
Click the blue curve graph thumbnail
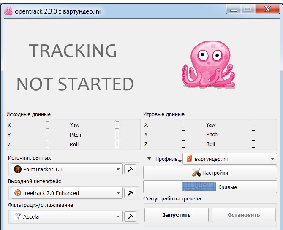(199, 187)
